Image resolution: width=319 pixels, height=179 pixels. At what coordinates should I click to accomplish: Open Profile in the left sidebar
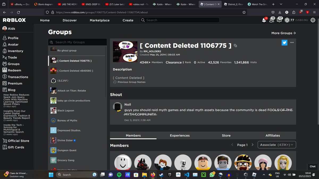click(x=10, y=38)
